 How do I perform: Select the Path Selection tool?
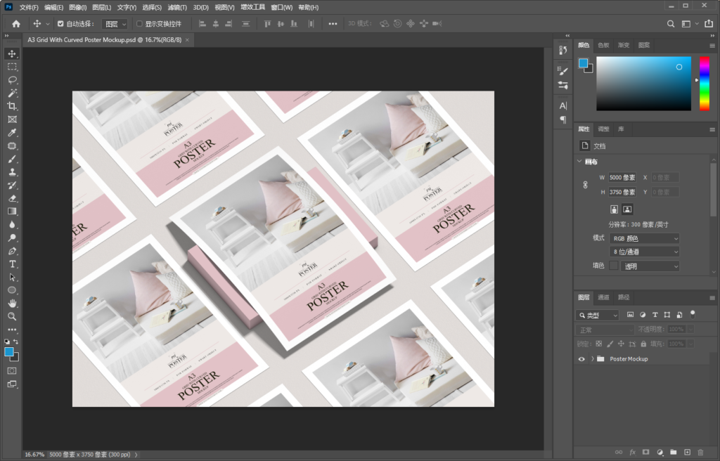12,278
